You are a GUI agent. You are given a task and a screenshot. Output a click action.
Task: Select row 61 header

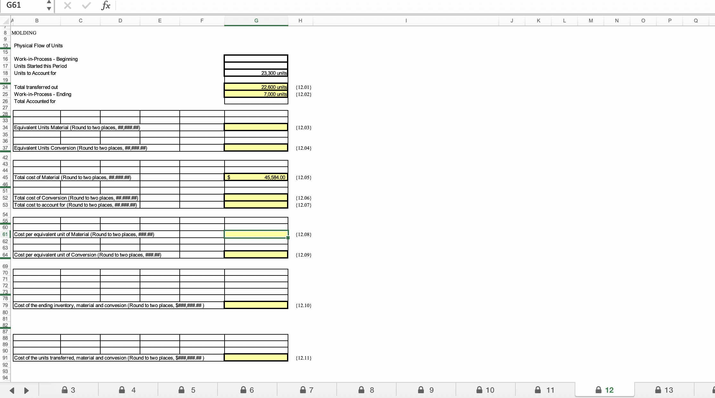(5, 234)
